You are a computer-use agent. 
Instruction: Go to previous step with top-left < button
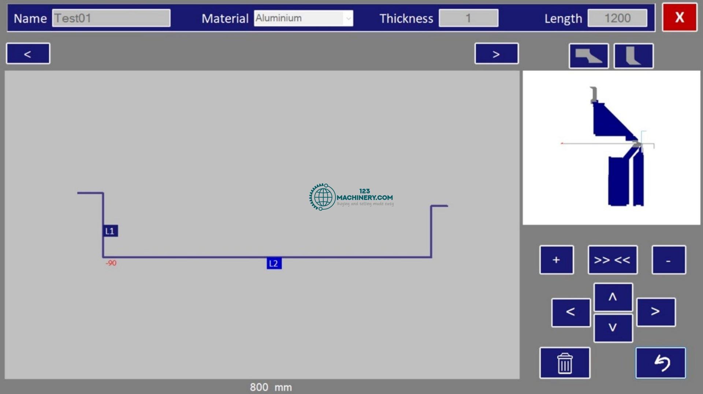click(28, 54)
